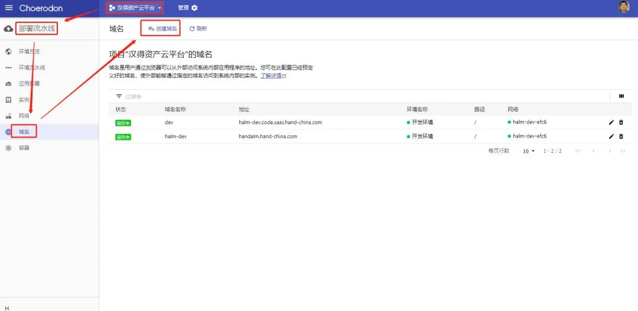Click the 环境流水线 dots icon
Viewport: 638px width, 311px height.
click(8, 68)
